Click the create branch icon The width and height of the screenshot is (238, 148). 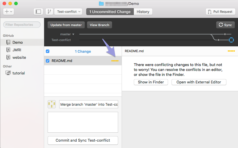point(49,12)
